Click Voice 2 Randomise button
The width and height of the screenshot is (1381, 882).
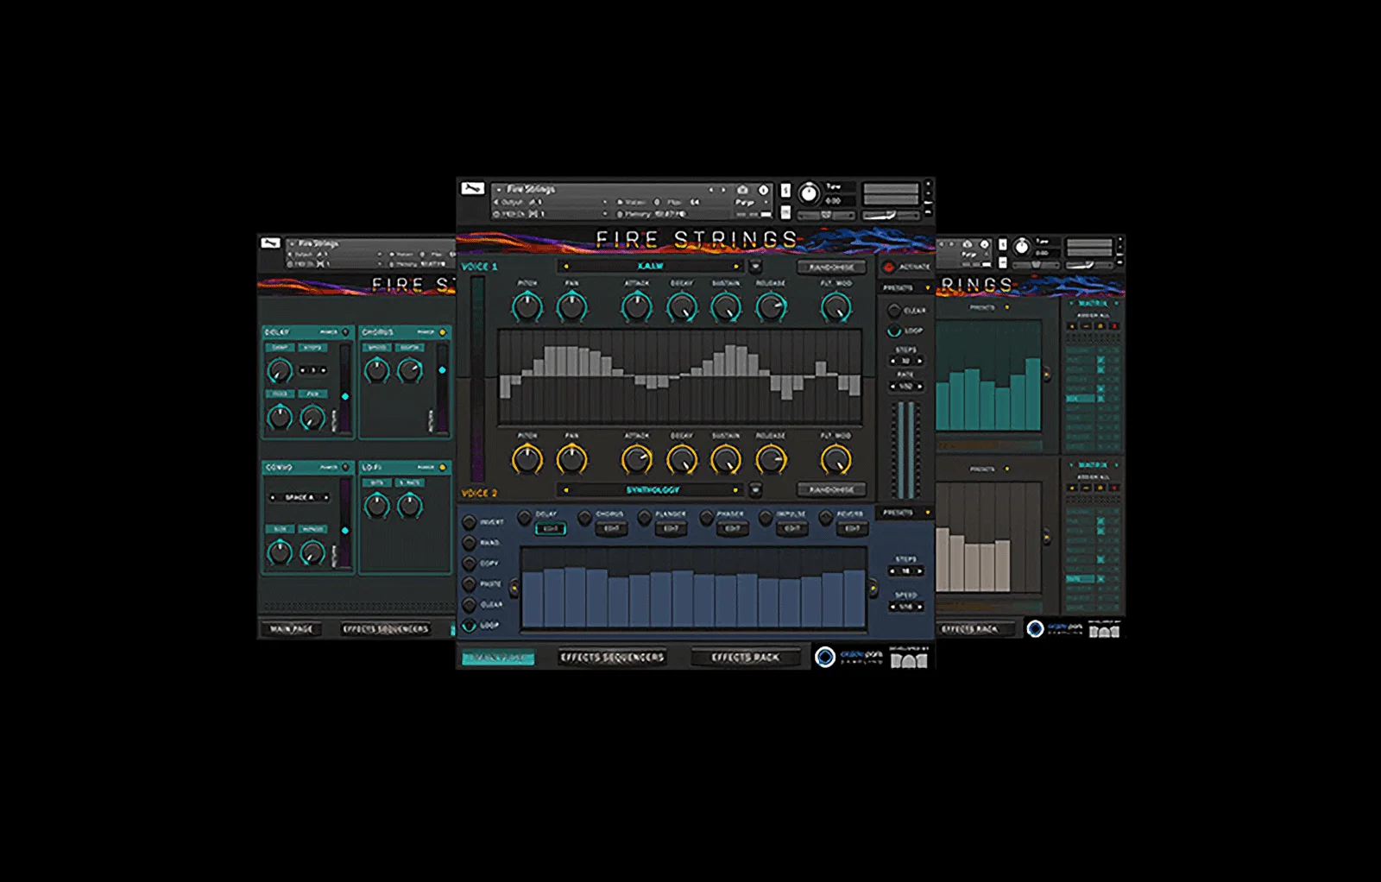[x=831, y=490]
